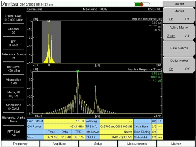Image resolution: width=196 pixels, height=147 pixels.
Task: Open the Measurements menu at the bottom
Action: 137,144
